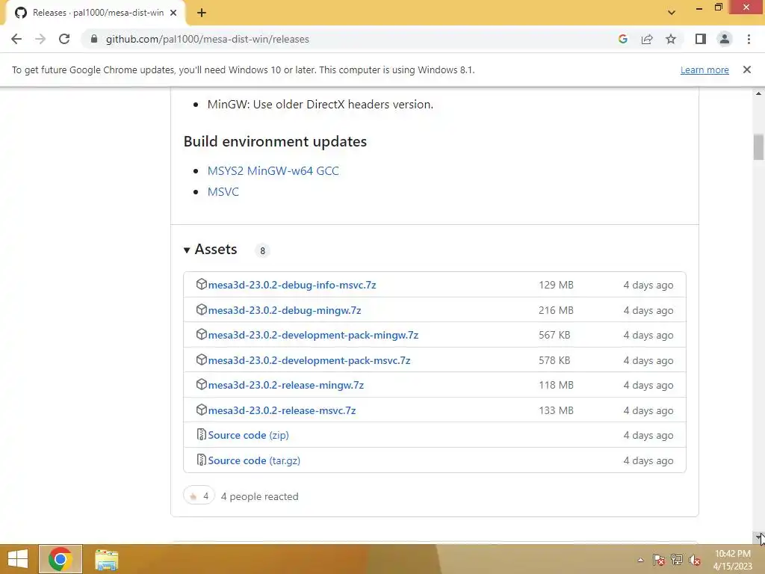The image size is (765, 574).
Task: Dismiss the Chrome update notification bar
Action: pos(746,70)
